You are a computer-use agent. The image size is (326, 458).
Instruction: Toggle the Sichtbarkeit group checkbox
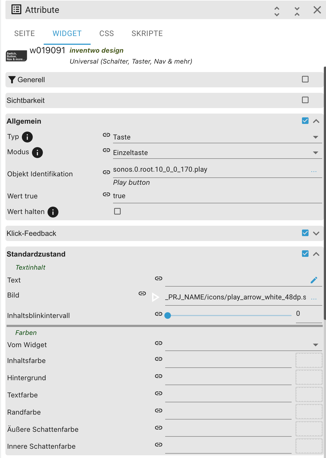(x=305, y=100)
